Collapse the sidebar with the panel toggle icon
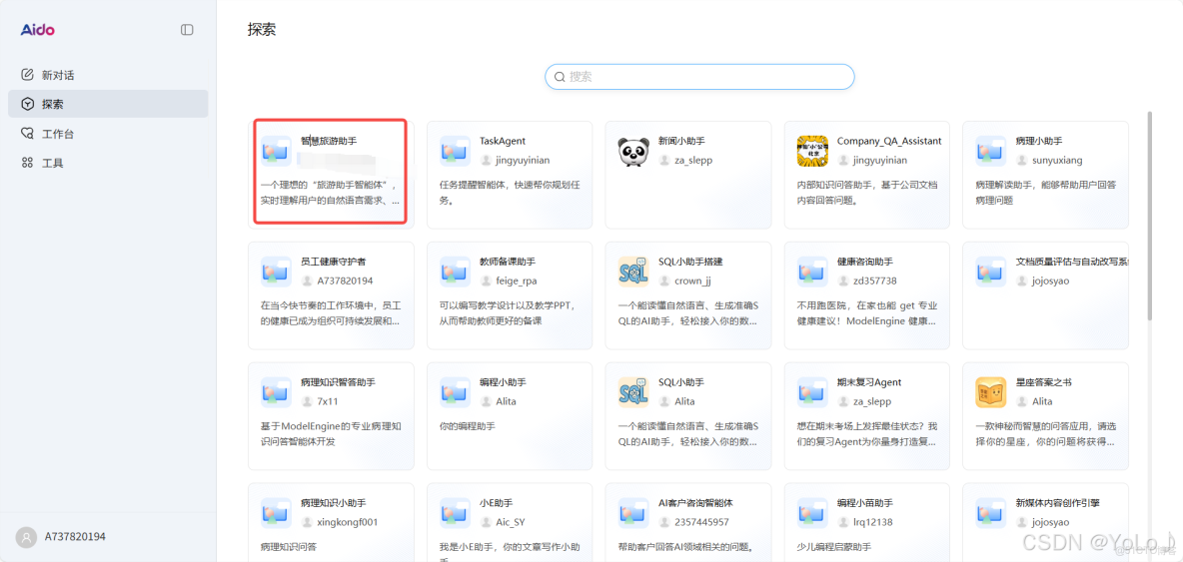The height and width of the screenshot is (562, 1183). pyautogui.click(x=187, y=29)
